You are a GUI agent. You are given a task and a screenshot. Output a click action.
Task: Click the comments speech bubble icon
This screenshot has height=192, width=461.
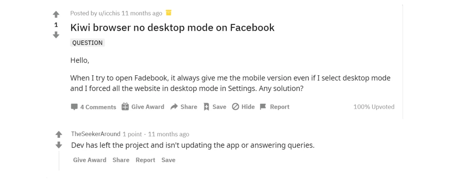74,107
